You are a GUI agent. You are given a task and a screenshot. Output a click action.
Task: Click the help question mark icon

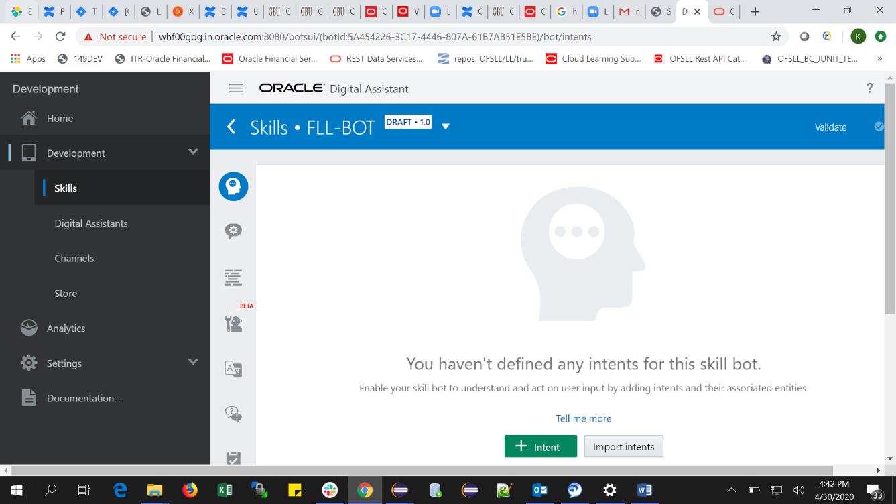(x=870, y=88)
